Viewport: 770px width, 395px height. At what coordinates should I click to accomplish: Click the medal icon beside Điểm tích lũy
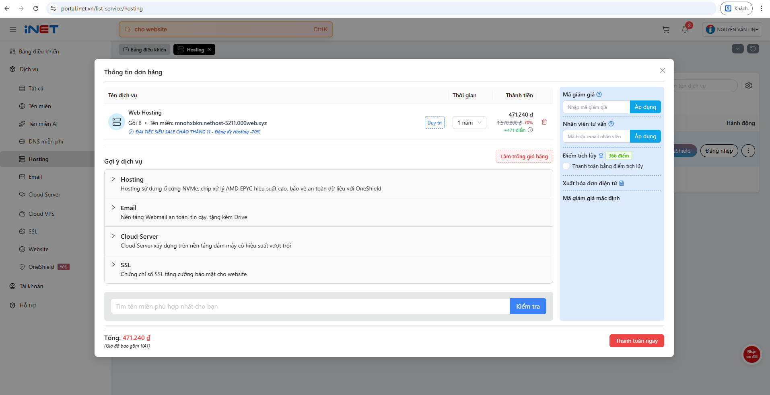tap(601, 156)
